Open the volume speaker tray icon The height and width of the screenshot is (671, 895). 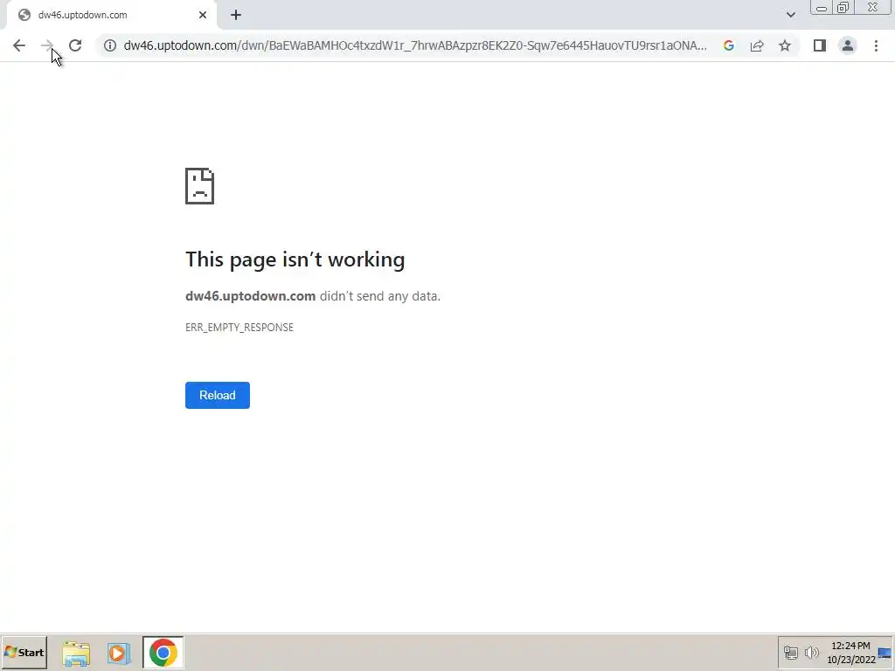click(x=811, y=653)
